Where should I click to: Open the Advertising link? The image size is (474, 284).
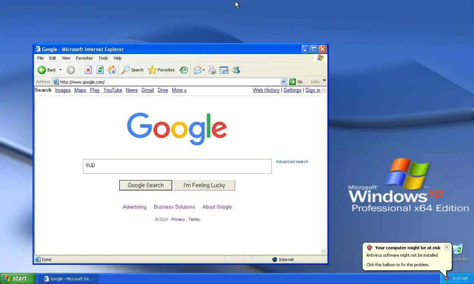[x=134, y=207]
